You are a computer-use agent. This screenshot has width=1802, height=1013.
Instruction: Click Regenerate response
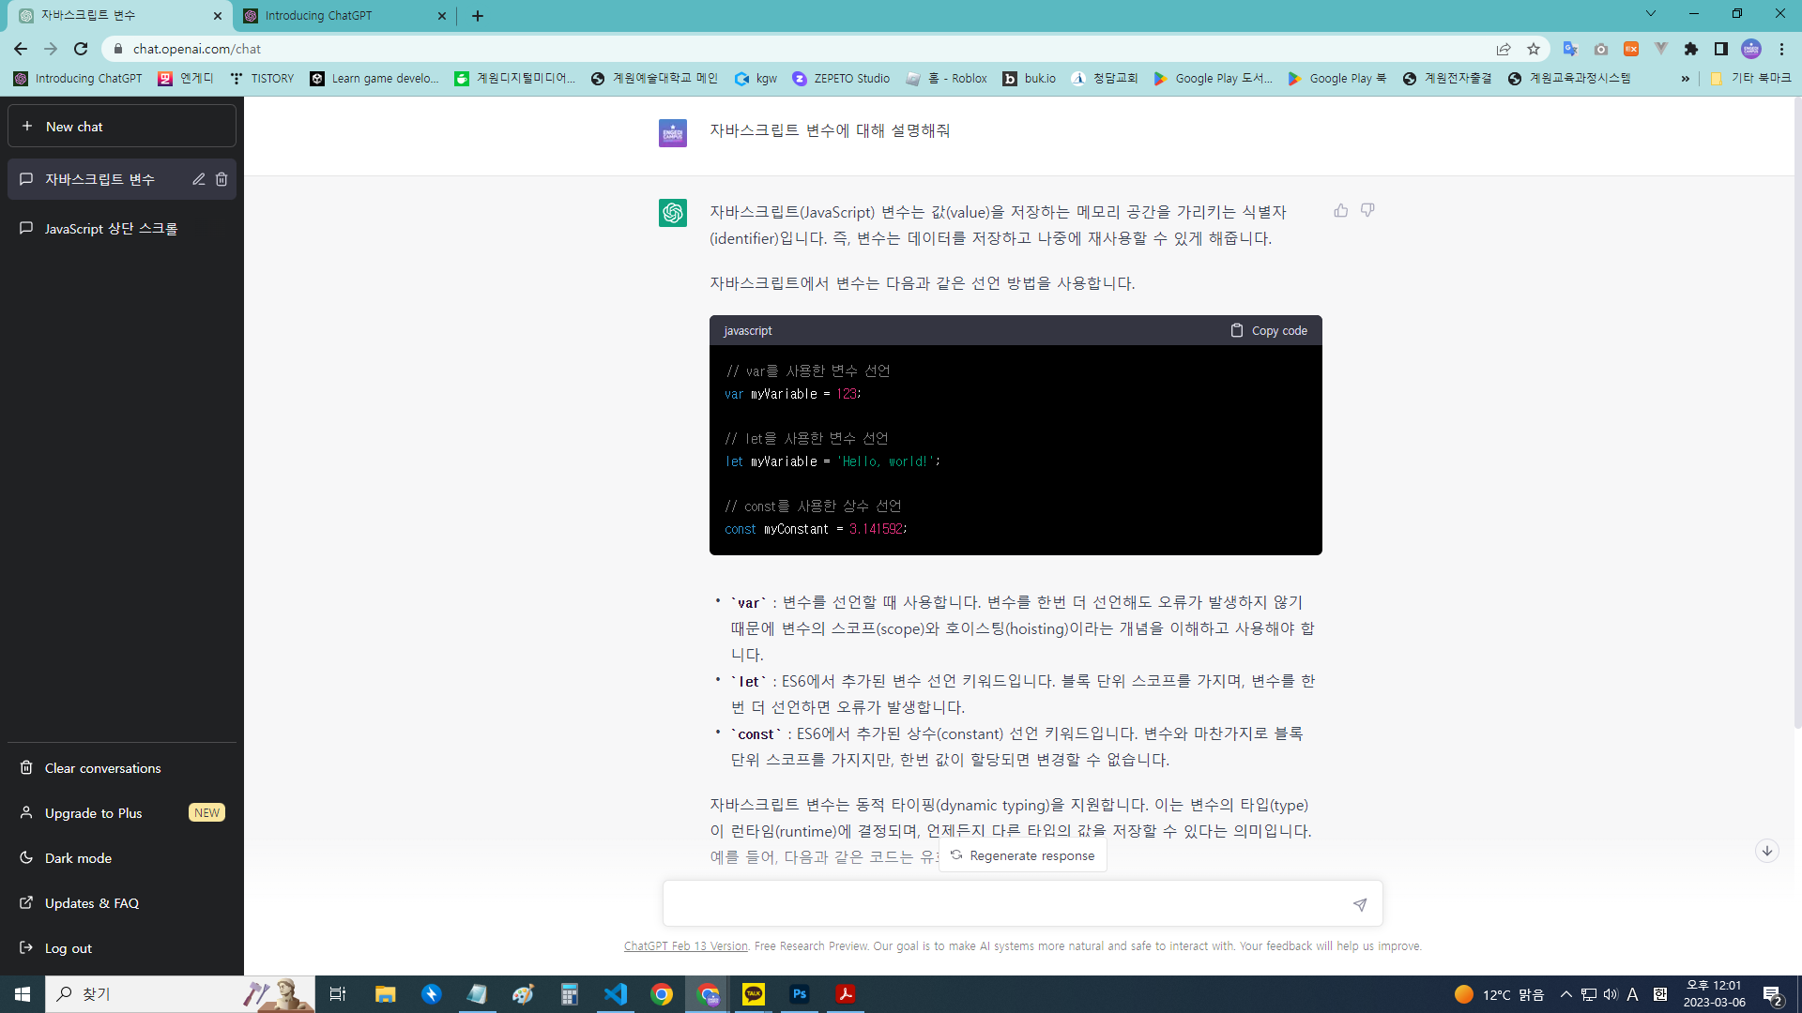click(x=1022, y=855)
